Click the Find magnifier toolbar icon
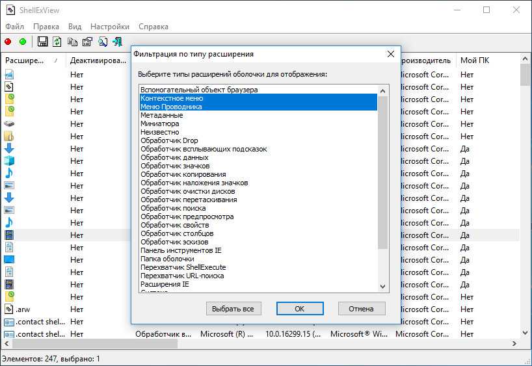The image size is (532, 366). pos(103,42)
